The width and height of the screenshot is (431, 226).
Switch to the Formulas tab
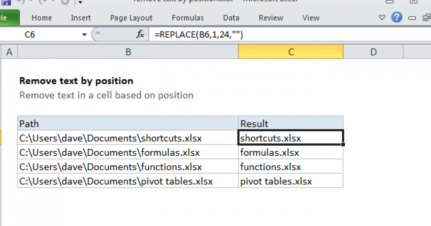(188, 18)
